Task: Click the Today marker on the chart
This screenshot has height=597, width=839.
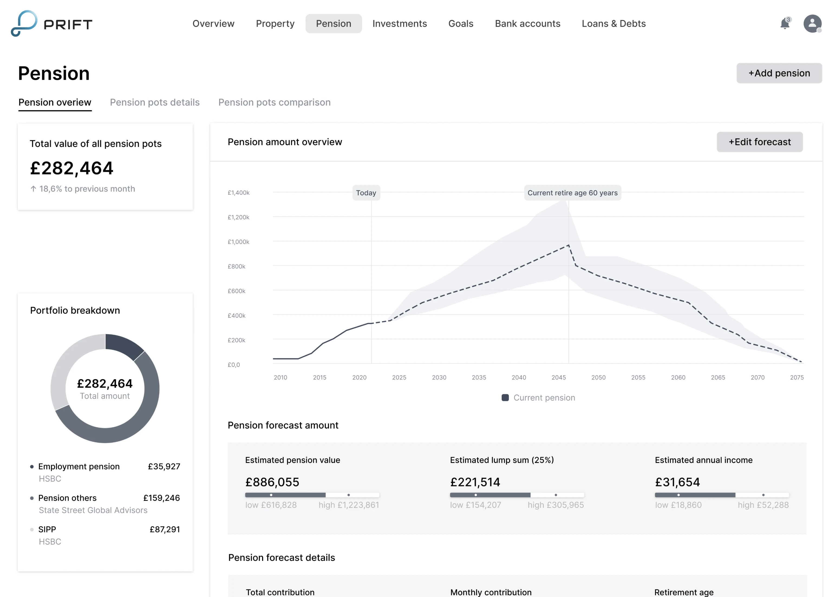Action: pos(366,193)
